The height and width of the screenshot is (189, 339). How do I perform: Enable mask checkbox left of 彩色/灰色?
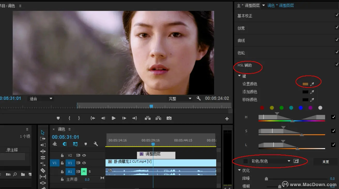click(x=246, y=161)
